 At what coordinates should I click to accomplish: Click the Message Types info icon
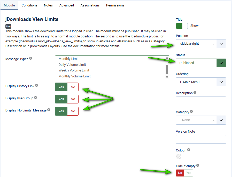tap(31, 58)
